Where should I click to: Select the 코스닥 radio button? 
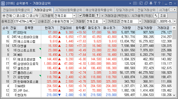pos(27,16)
